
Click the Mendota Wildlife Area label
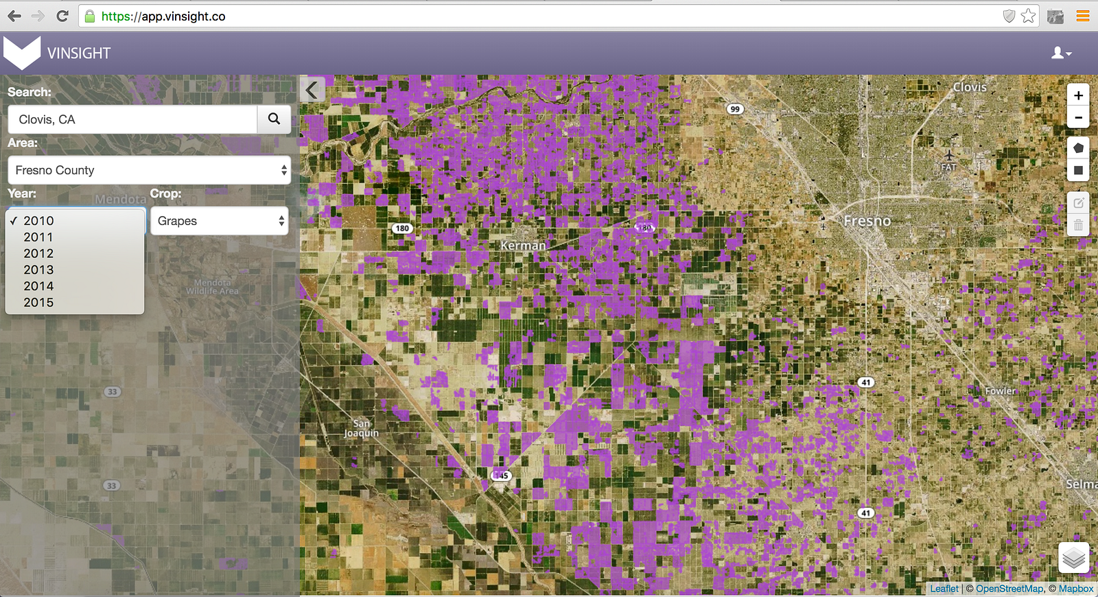213,287
